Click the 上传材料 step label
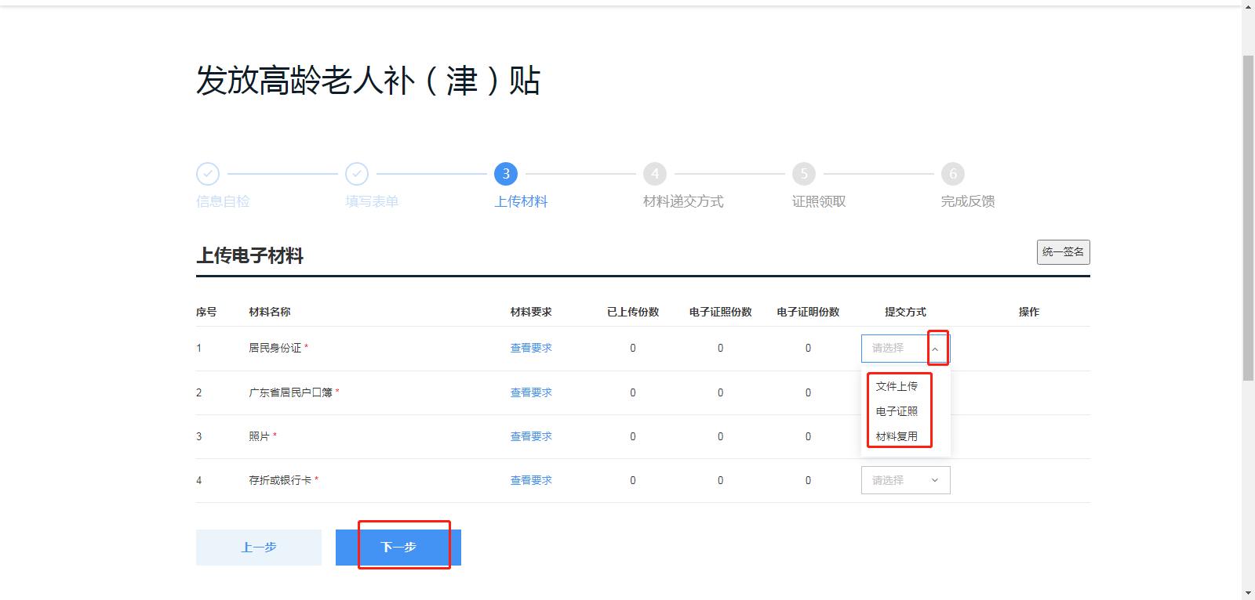The image size is (1255, 600). pyautogui.click(x=521, y=201)
